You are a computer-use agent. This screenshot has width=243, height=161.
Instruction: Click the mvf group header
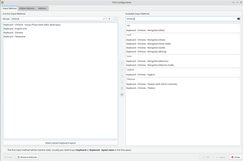[x=183, y=35]
